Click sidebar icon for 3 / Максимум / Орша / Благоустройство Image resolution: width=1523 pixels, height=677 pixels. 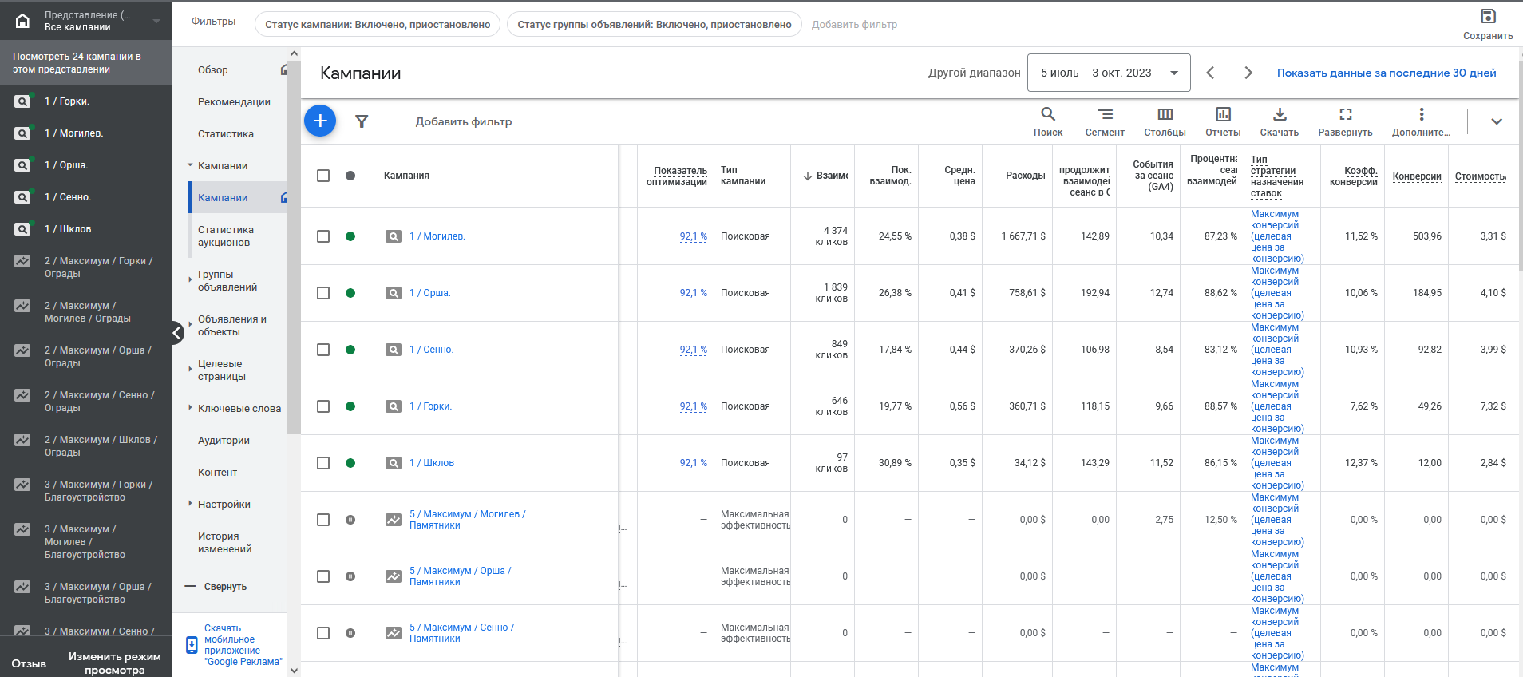[22, 587]
